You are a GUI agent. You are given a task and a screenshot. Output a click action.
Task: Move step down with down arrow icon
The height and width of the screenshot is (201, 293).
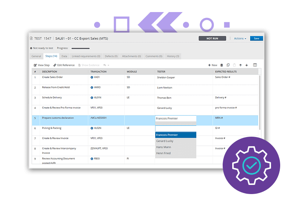tap(246, 65)
